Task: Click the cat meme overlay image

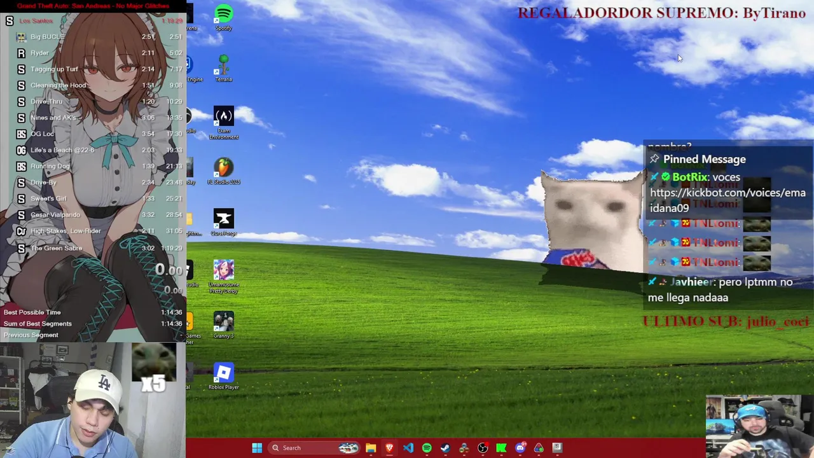Action: pos(591,223)
